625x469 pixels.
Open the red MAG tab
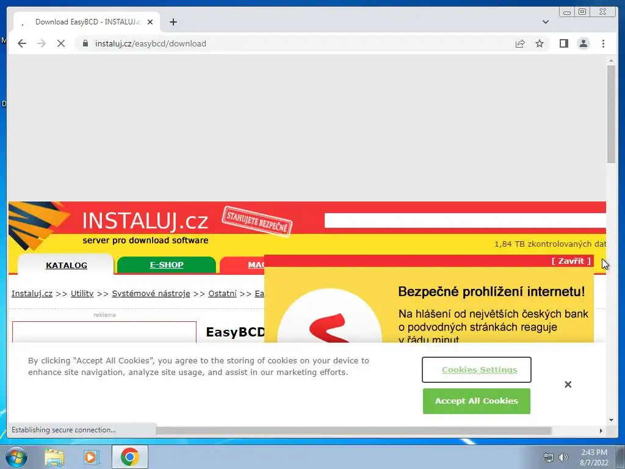pyautogui.click(x=242, y=265)
